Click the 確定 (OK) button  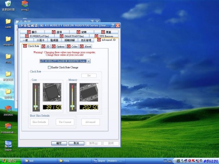point(59,143)
